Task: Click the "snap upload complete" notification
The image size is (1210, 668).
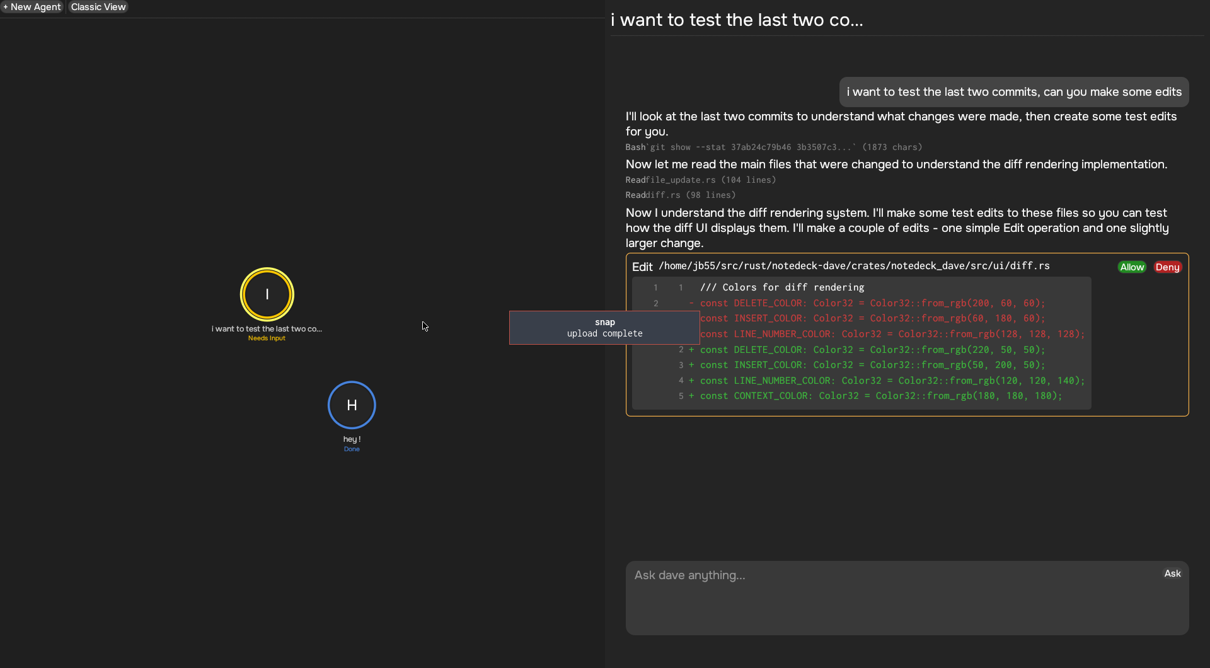Action: 604,328
